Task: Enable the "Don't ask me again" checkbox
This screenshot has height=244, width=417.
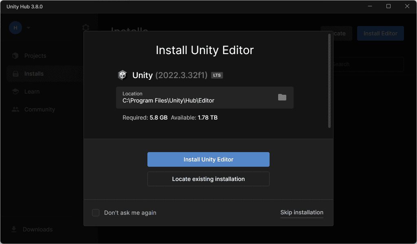Action: click(96, 213)
